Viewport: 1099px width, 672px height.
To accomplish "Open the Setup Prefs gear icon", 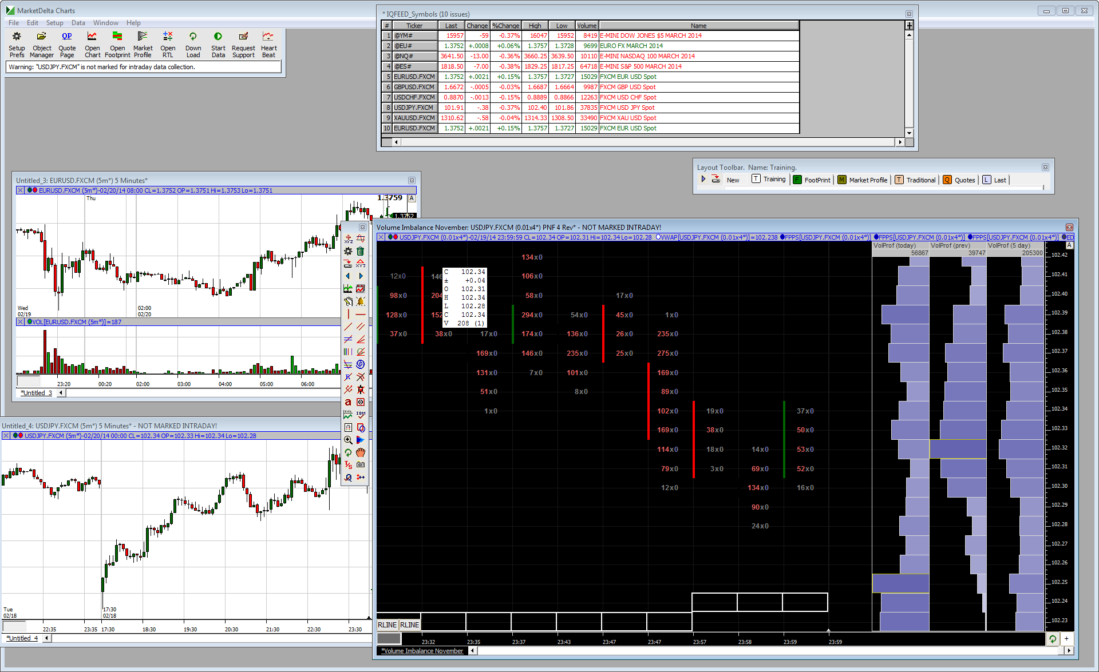I will (x=17, y=37).
